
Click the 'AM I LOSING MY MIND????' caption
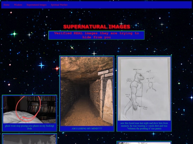tap(87, 129)
